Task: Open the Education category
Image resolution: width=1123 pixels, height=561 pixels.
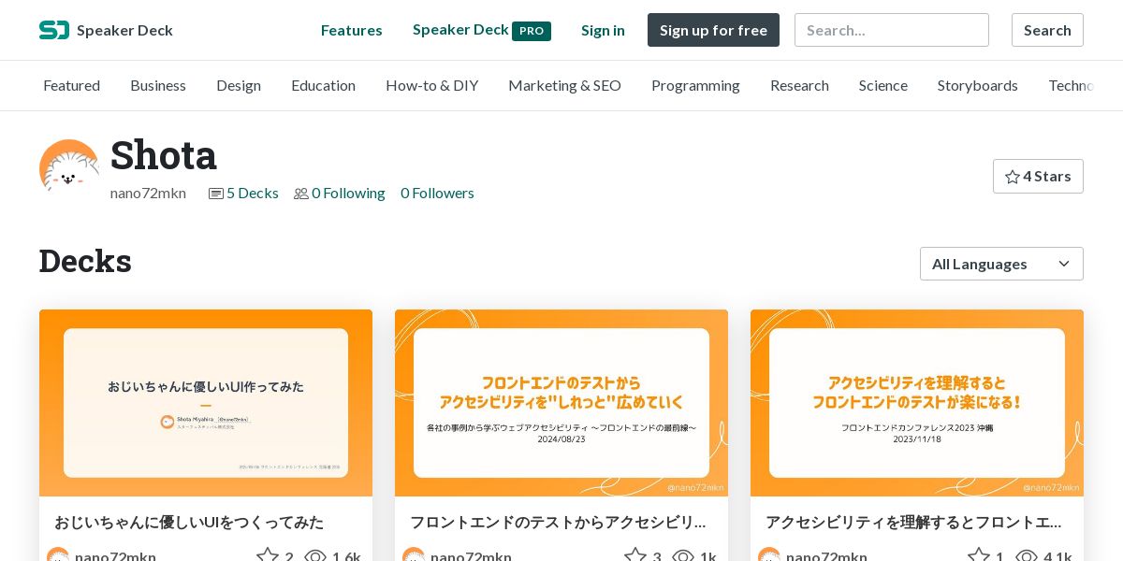Action: pyautogui.click(x=323, y=85)
